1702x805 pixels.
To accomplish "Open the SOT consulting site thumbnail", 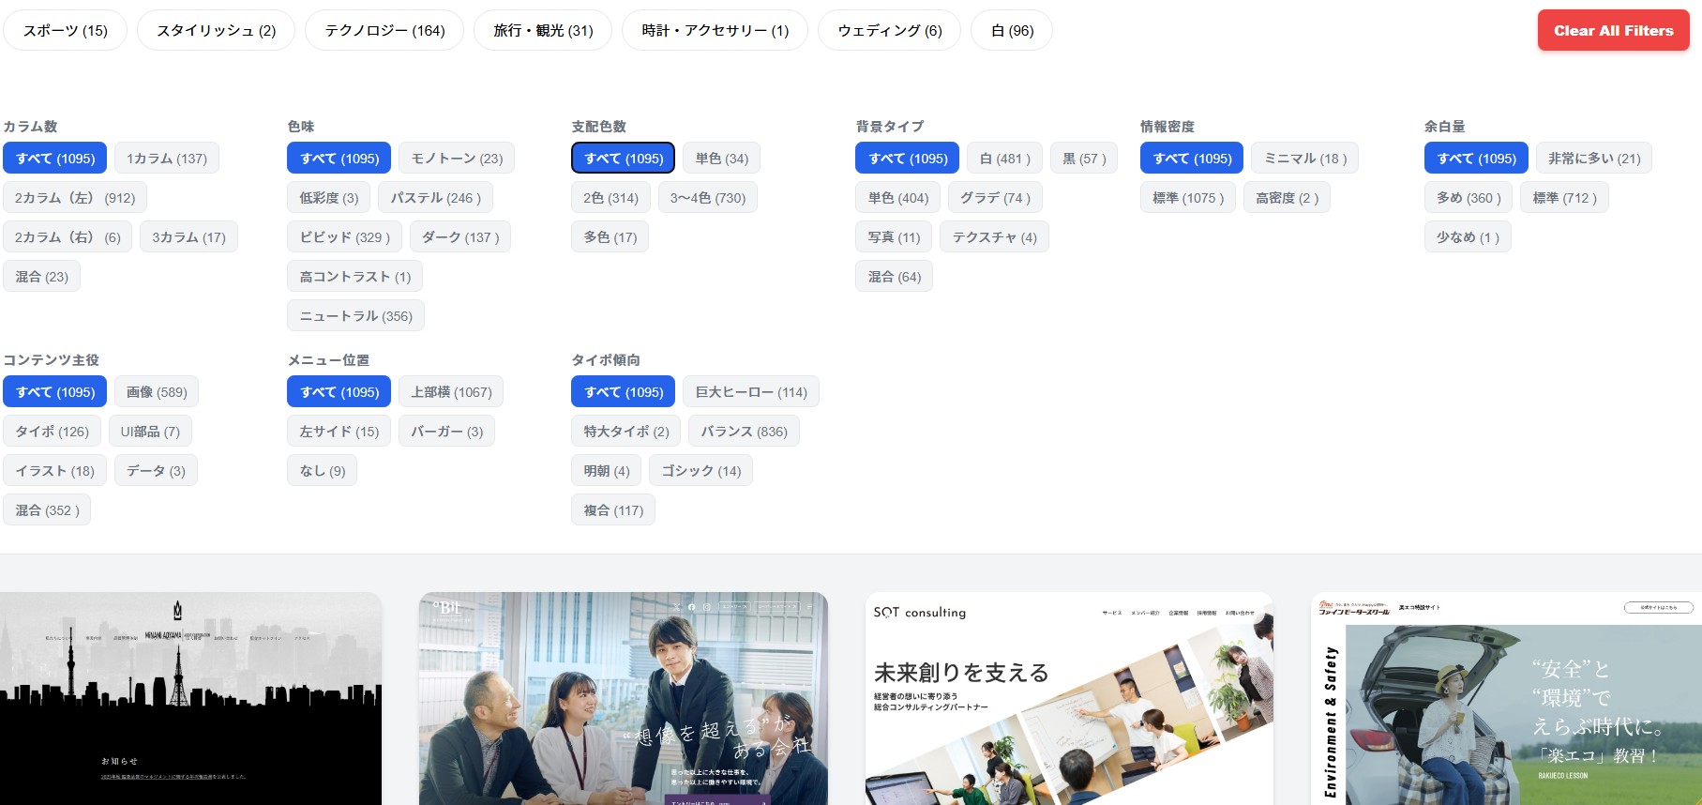I will pyautogui.click(x=1069, y=698).
